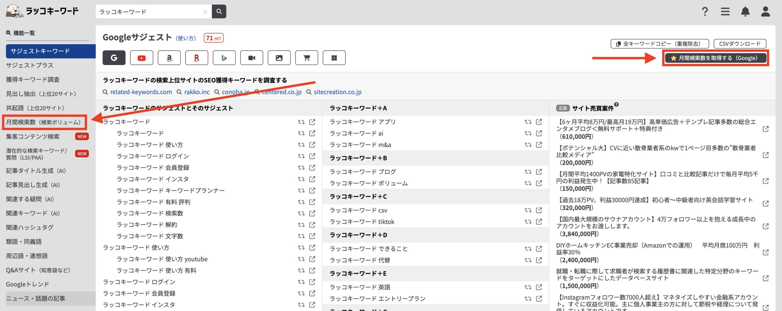Open the notifications bell icon
This screenshot has width=782, height=311.
tap(745, 12)
